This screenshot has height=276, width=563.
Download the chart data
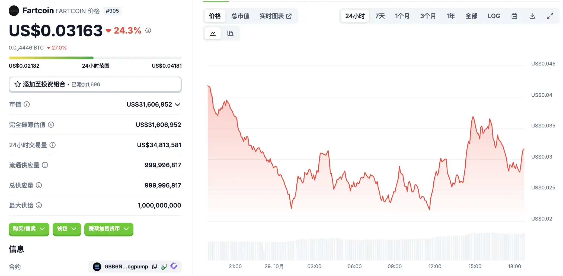click(x=532, y=16)
